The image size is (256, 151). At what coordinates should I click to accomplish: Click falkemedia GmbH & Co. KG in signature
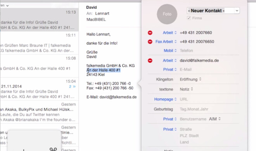tap(111, 66)
